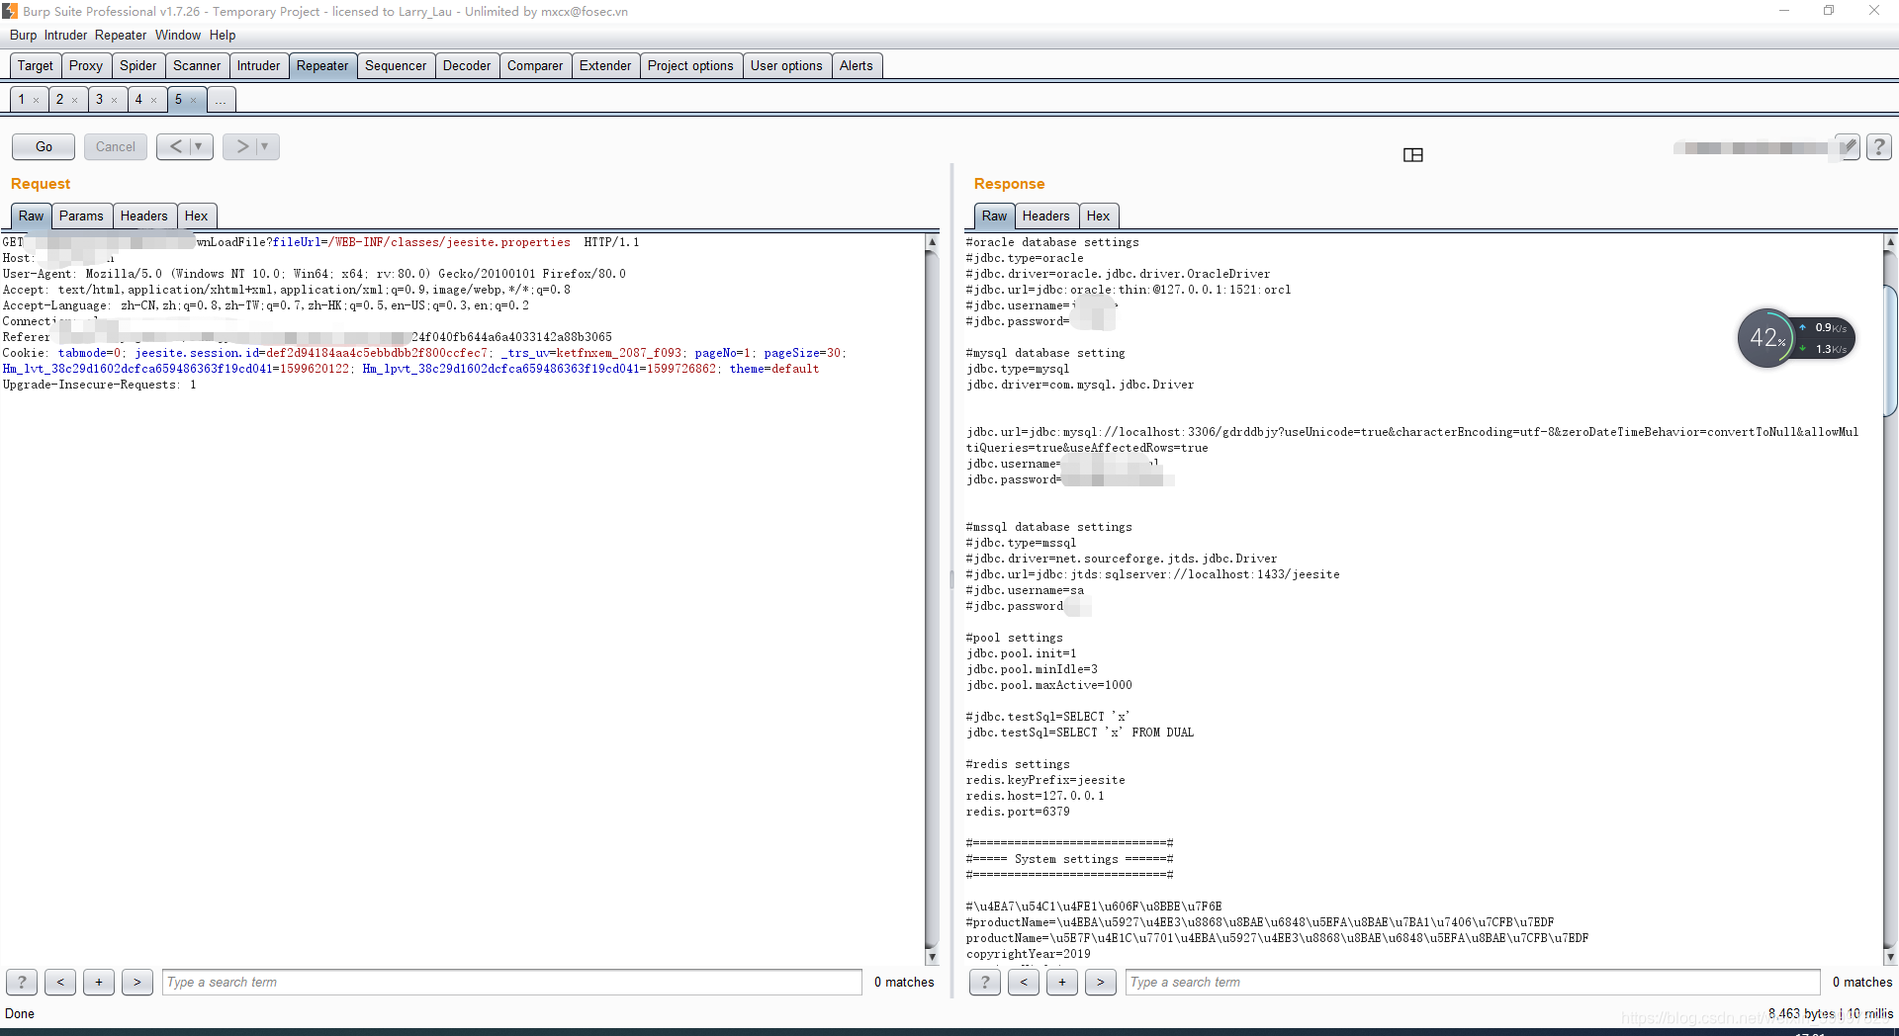Add new Repeater tab with ellipsis
Viewport: 1899px width, 1036px height.
pos(221,99)
